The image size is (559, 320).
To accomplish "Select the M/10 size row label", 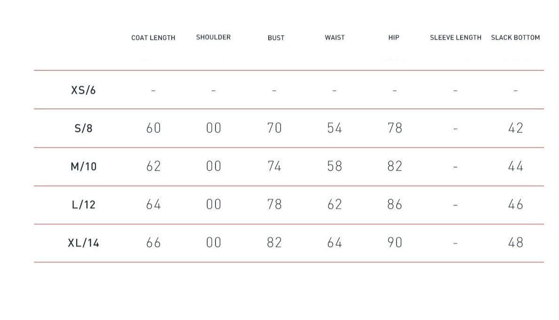I will click(x=83, y=166).
